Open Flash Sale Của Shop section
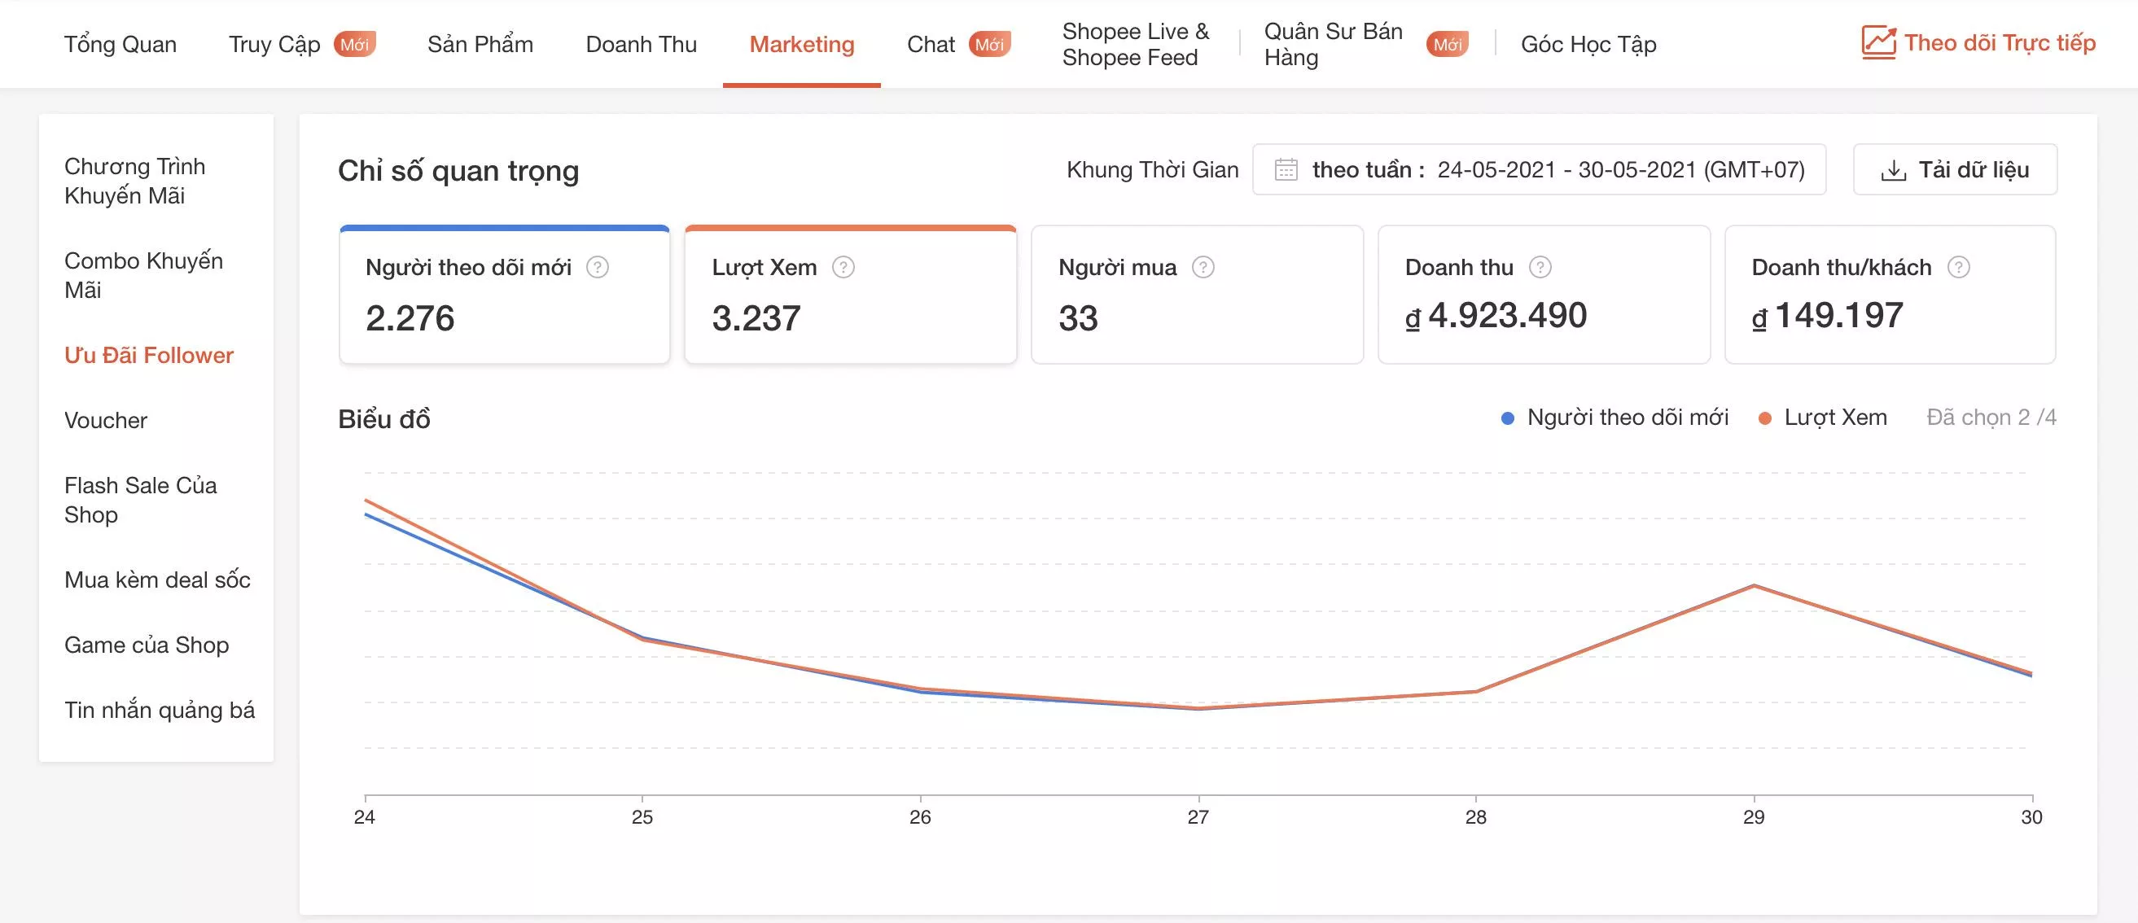The height and width of the screenshot is (923, 2138). pos(139,500)
